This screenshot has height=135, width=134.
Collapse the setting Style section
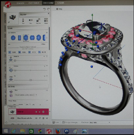click(47, 90)
